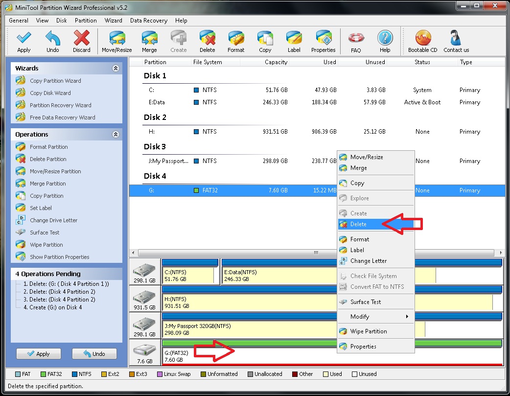Select the 7.6 GB Disk 4 drive icon

click(145, 353)
